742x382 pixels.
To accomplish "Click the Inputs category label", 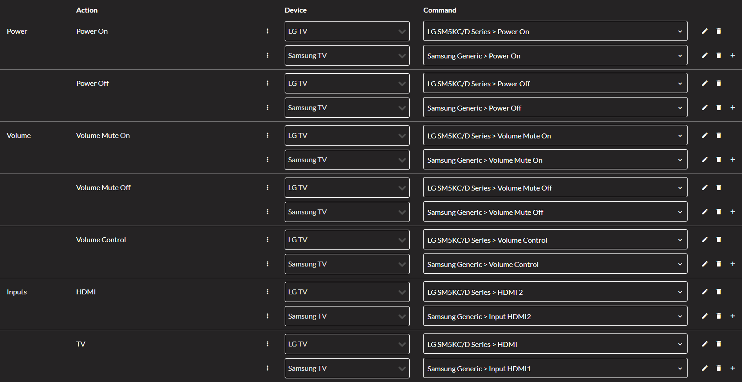I will click(x=17, y=292).
